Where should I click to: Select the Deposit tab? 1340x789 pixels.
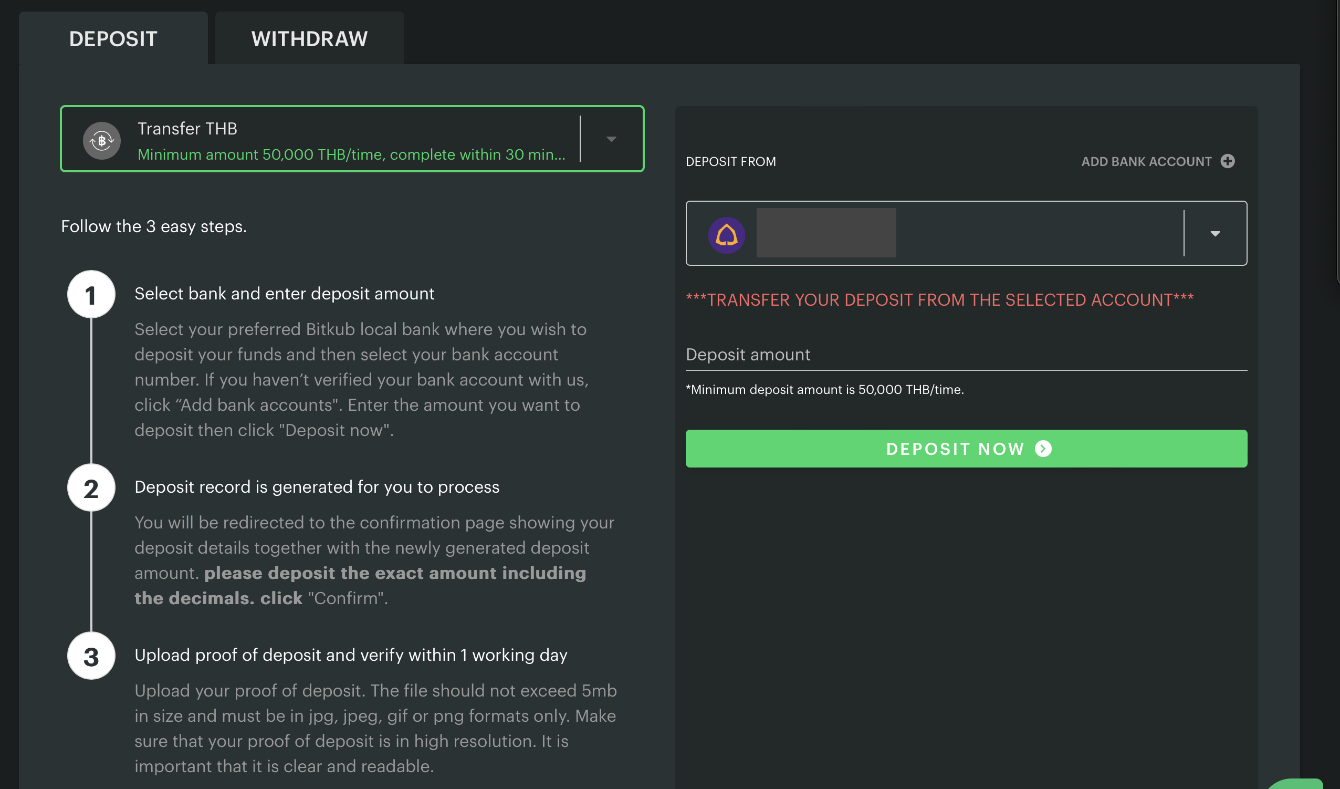click(x=113, y=39)
